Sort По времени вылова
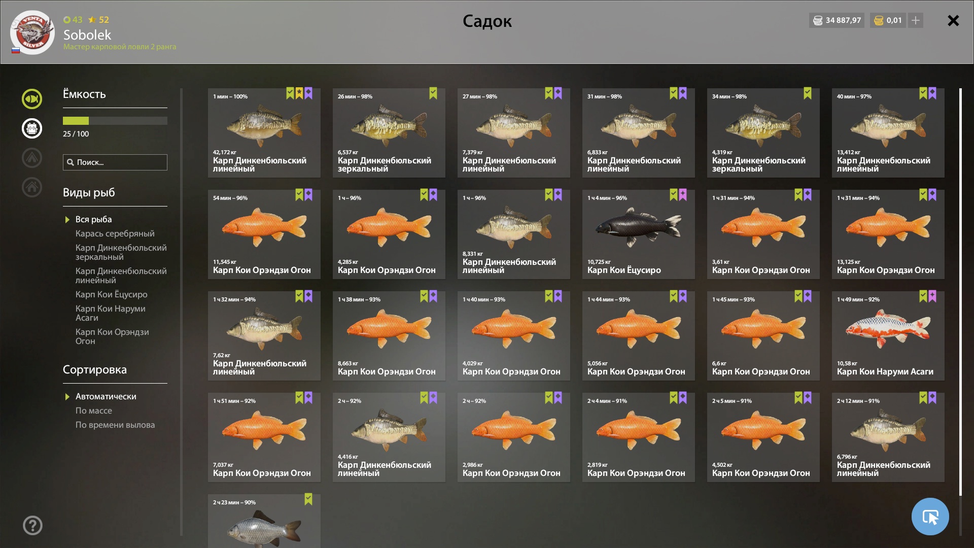The width and height of the screenshot is (974, 548). [115, 425]
